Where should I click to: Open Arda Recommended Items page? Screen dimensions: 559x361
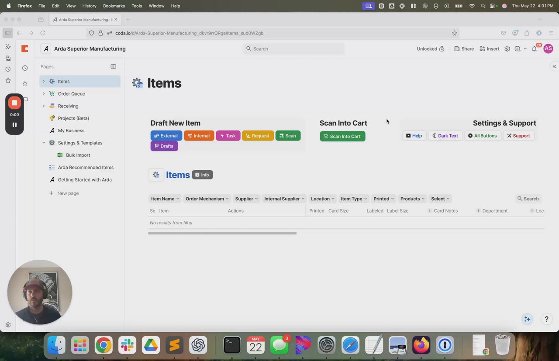click(86, 167)
